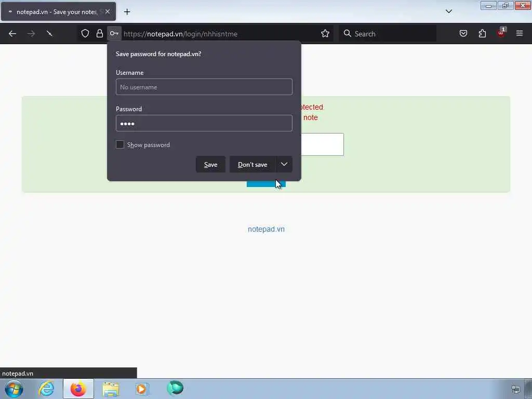Click the note password box on page
Screen dimensions: 532x399
[x=322, y=144]
